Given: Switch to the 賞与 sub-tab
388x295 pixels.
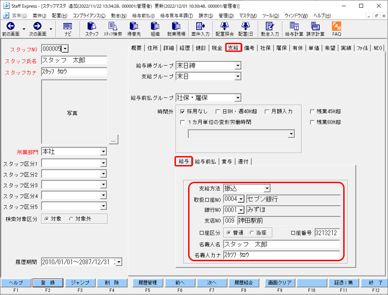Looking at the screenshot, I should click(x=227, y=161).
